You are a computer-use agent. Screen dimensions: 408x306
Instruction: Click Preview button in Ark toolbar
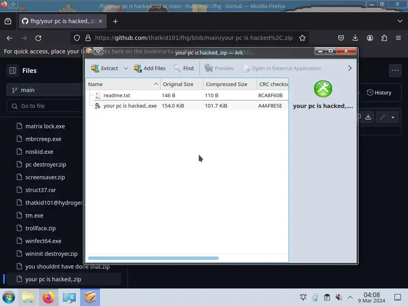point(219,68)
